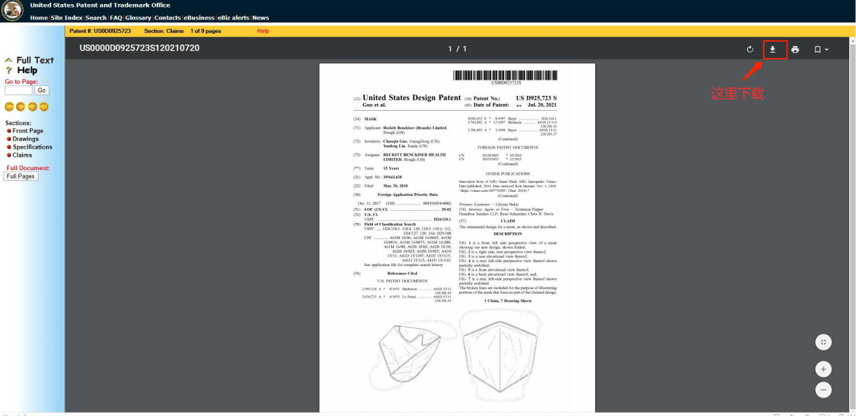This screenshot has width=856, height=416.
Task: Zoom out of the PDF page
Action: pyautogui.click(x=824, y=390)
